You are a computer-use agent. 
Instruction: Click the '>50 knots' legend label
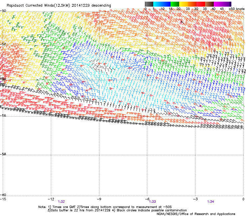point(236,9)
